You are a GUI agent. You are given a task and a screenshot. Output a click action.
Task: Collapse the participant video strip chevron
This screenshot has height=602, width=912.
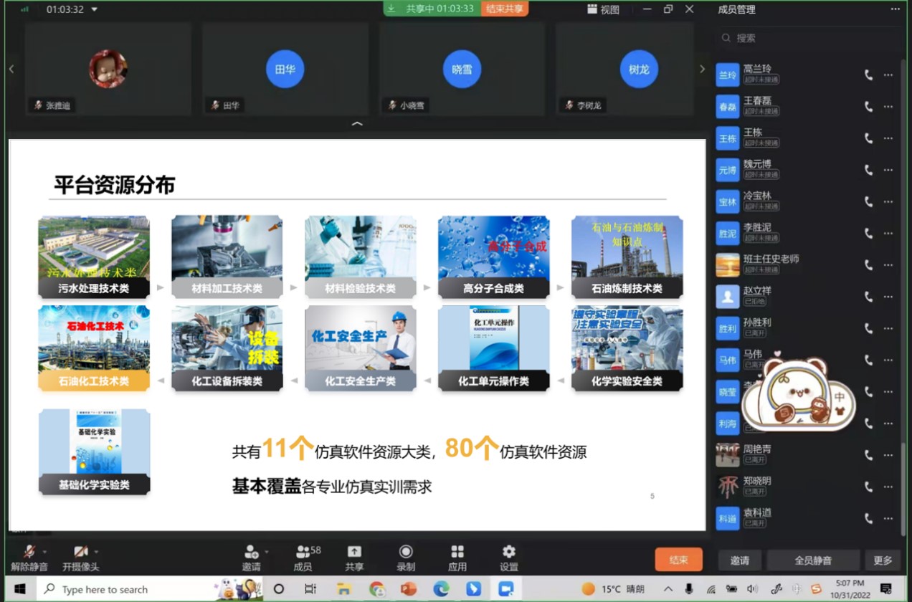(357, 124)
